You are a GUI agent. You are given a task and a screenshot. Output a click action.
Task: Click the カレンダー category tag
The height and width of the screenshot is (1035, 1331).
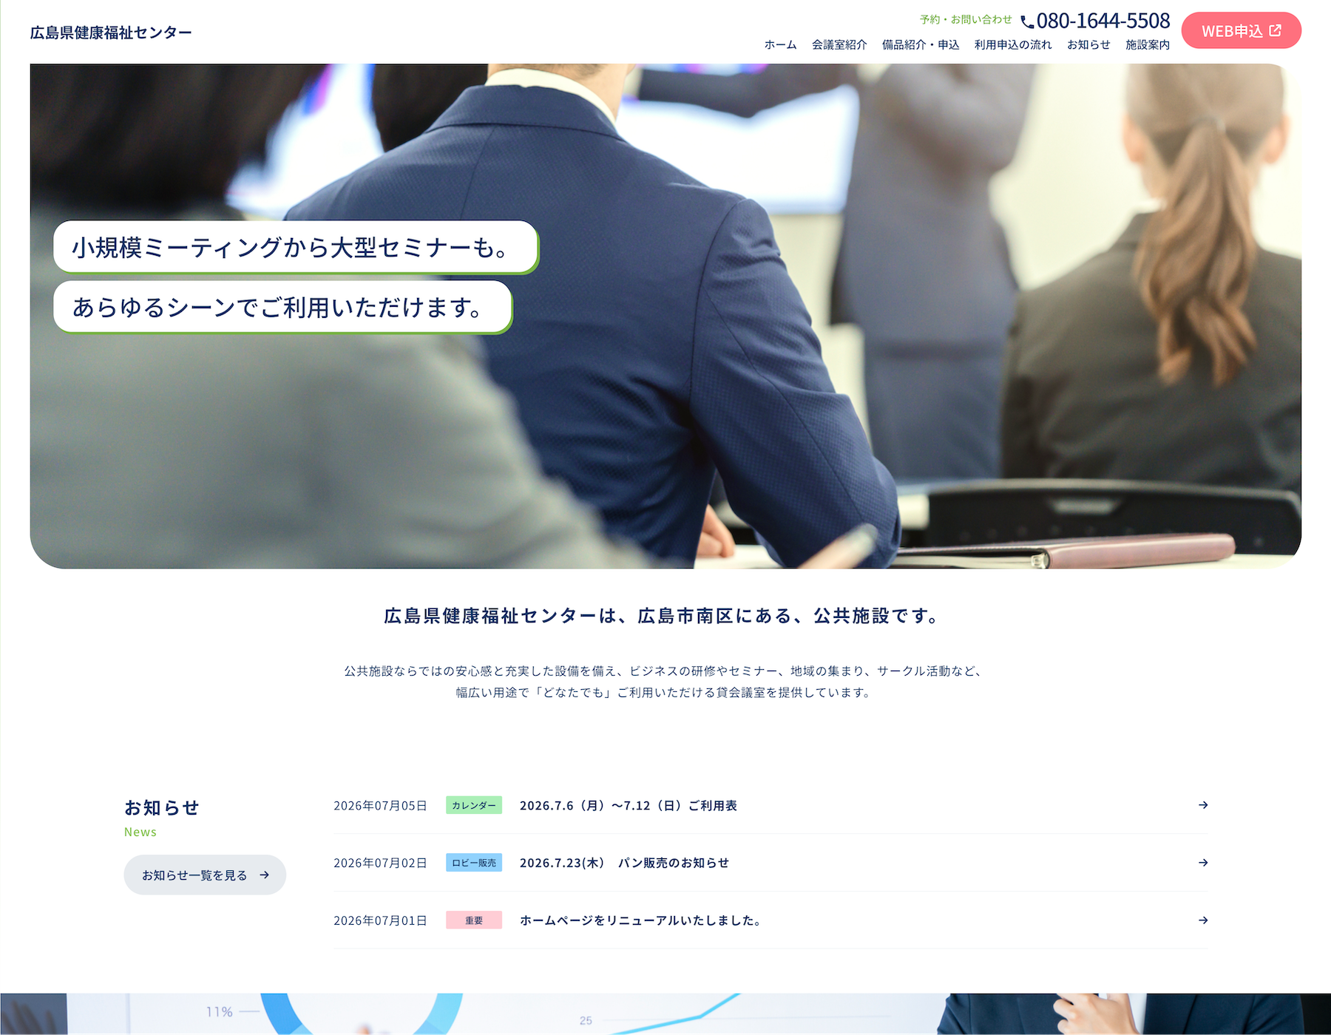point(474,805)
